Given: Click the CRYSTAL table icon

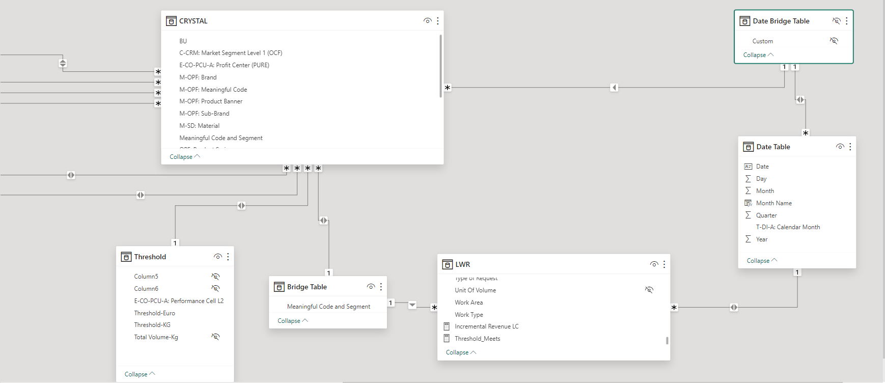Looking at the screenshot, I should (x=171, y=21).
